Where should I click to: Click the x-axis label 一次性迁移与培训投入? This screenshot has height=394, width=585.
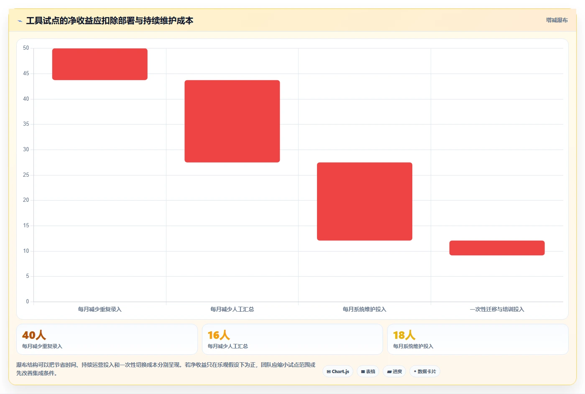pyautogui.click(x=497, y=309)
